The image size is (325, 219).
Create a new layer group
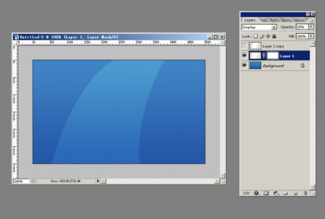coord(285,194)
